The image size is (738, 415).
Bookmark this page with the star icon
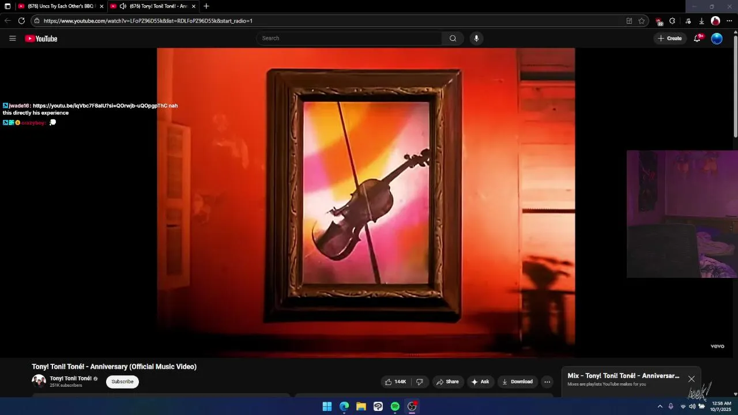click(641, 21)
